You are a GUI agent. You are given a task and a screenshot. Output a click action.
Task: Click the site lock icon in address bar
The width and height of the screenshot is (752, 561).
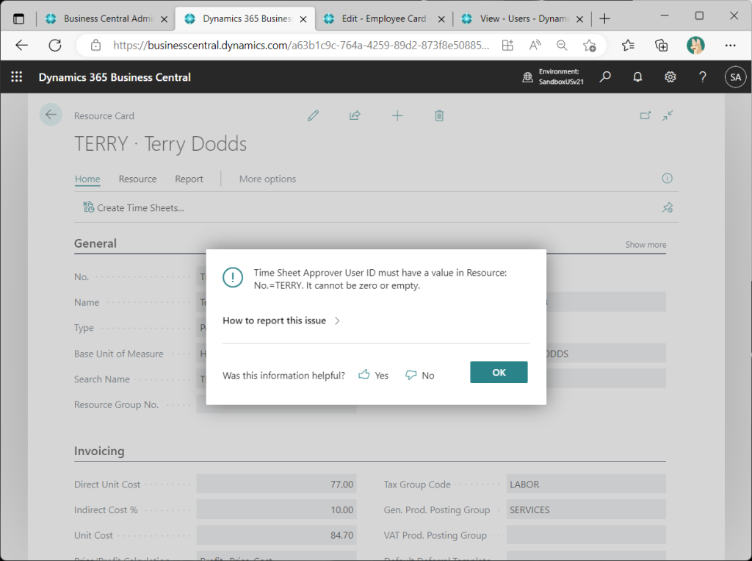pyautogui.click(x=96, y=45)
